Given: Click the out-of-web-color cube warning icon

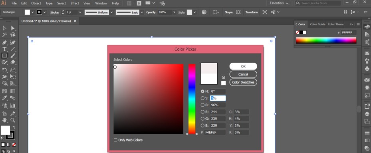Looking at the screenshot, I should (x=223, y=77).
